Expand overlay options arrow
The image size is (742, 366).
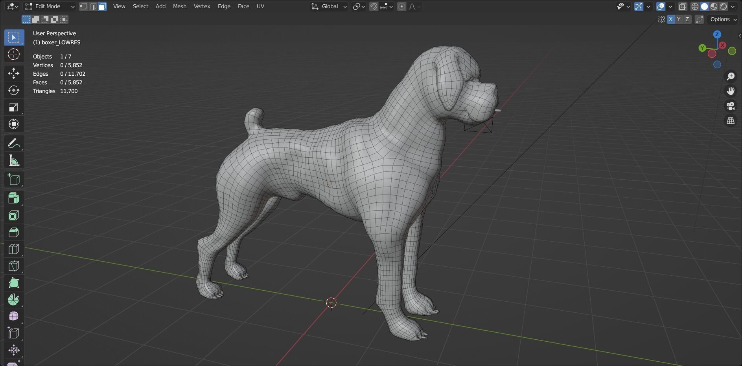tap(670, 6)
